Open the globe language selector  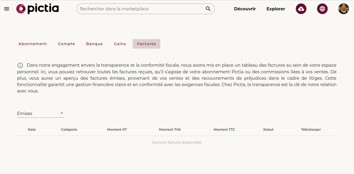322,9
